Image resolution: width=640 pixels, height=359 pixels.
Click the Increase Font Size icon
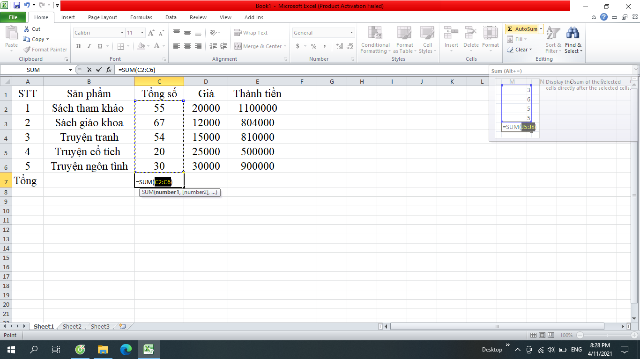151,33
